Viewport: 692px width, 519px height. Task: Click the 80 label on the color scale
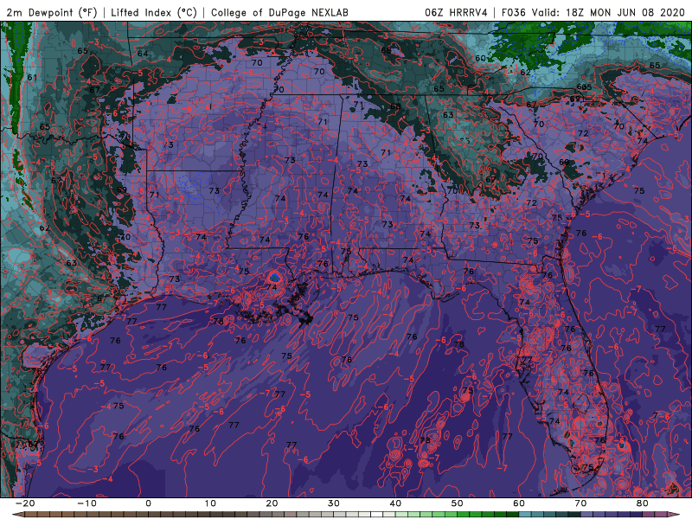(x=643, y=503)
